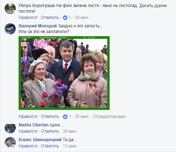Show edit history via Отредактирован

[x=109, y=117]
